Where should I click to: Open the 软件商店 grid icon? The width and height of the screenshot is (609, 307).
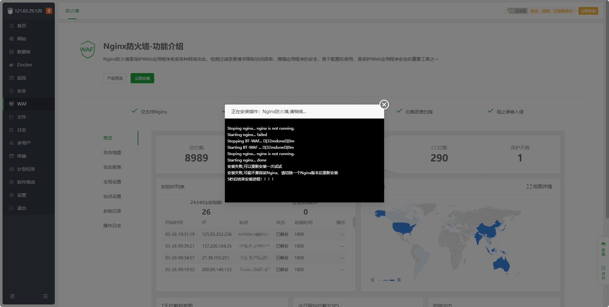tap(11, 182)
